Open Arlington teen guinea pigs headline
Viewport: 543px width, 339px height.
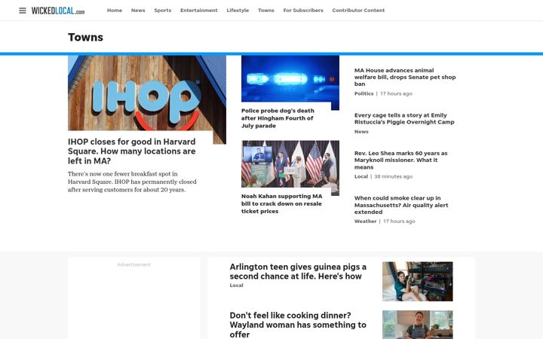[x=298, y=271]
